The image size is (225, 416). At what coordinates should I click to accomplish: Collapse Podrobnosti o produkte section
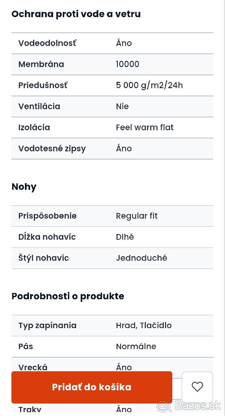point(68,296)
